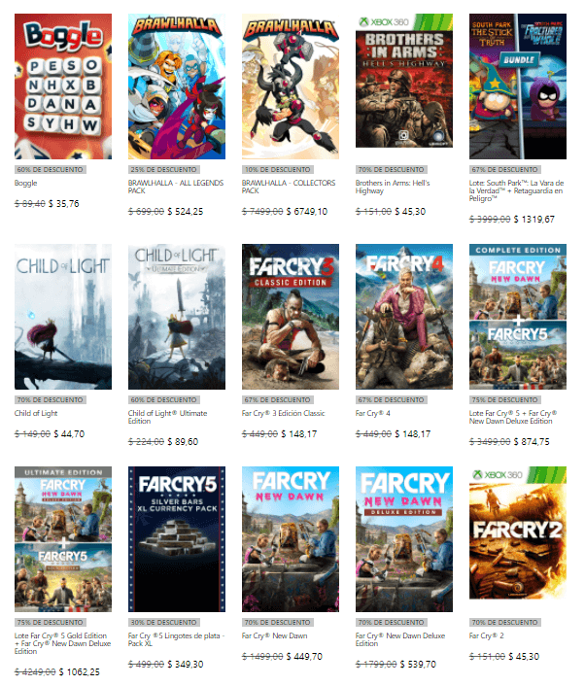Open the South Park bundle cover art
This screenshot has width=585, height=686.
click(x=518, y=86)
